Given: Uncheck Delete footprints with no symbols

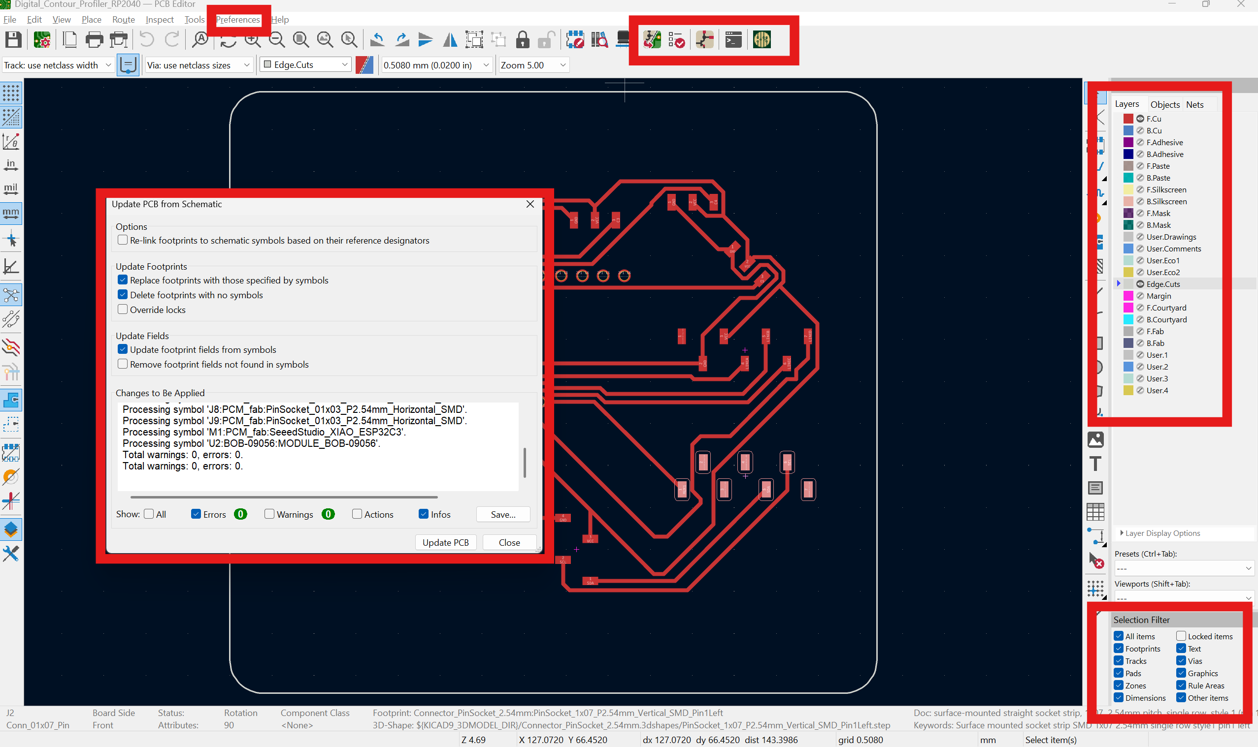Looking at the screenshot, I should pyautogui.click(x=123, y=295).
